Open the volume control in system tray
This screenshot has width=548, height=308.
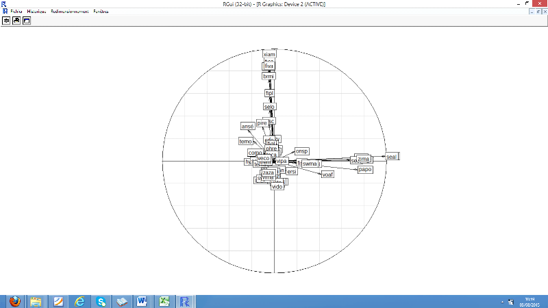[511, 301]
